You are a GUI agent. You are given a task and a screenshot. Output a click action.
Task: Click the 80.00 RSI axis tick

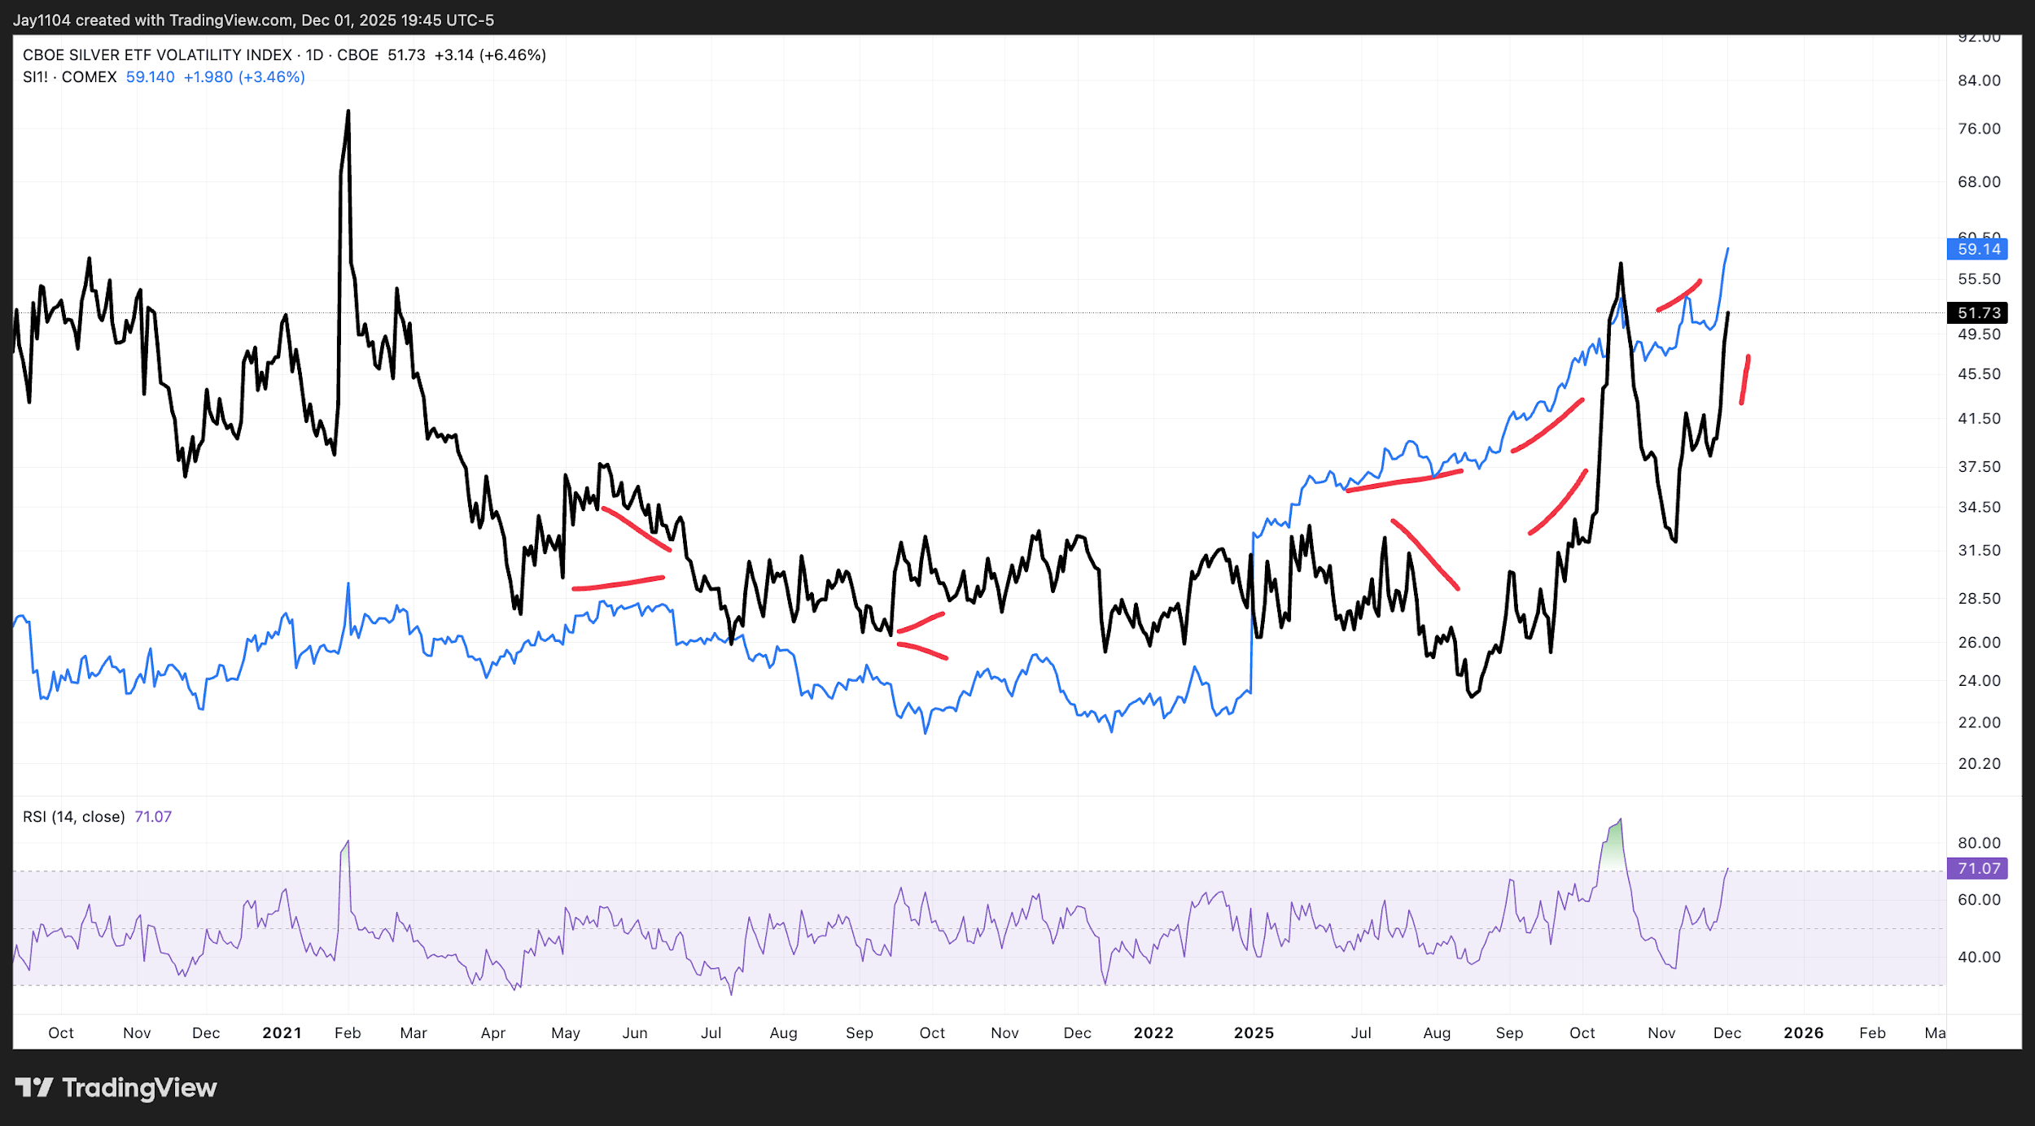[x=1979, y=843]
